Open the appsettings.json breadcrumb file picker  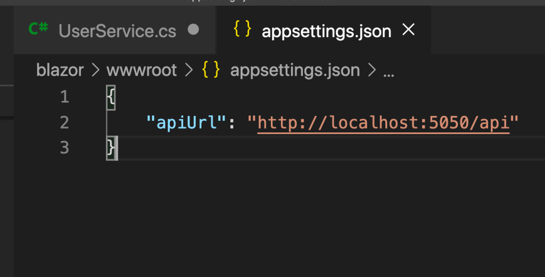point(294,70)
